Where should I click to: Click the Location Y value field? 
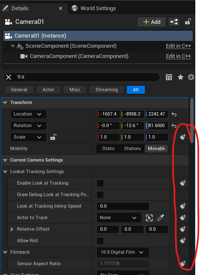pos(133,114)
